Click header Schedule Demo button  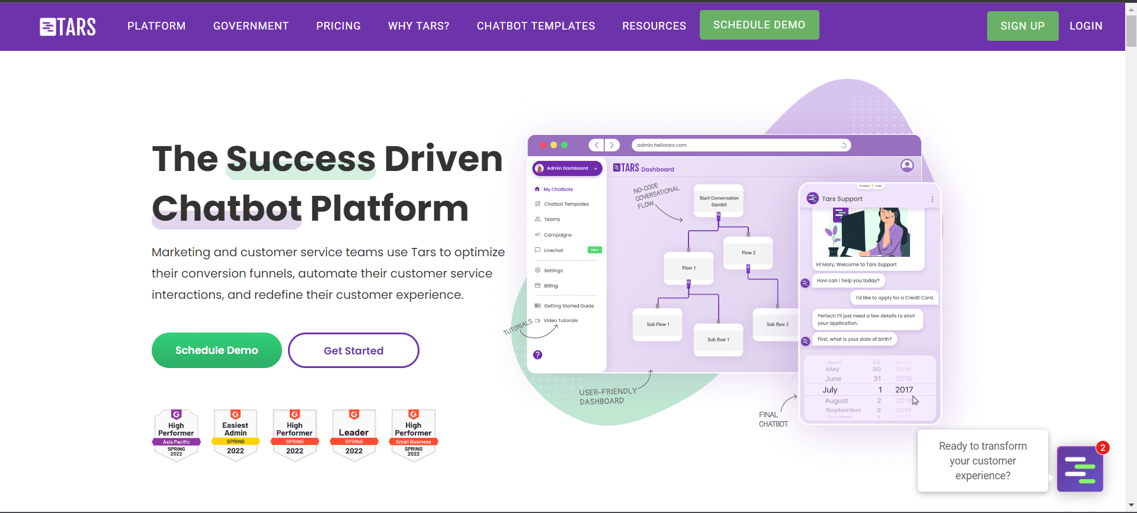click(x=760, y=25)
